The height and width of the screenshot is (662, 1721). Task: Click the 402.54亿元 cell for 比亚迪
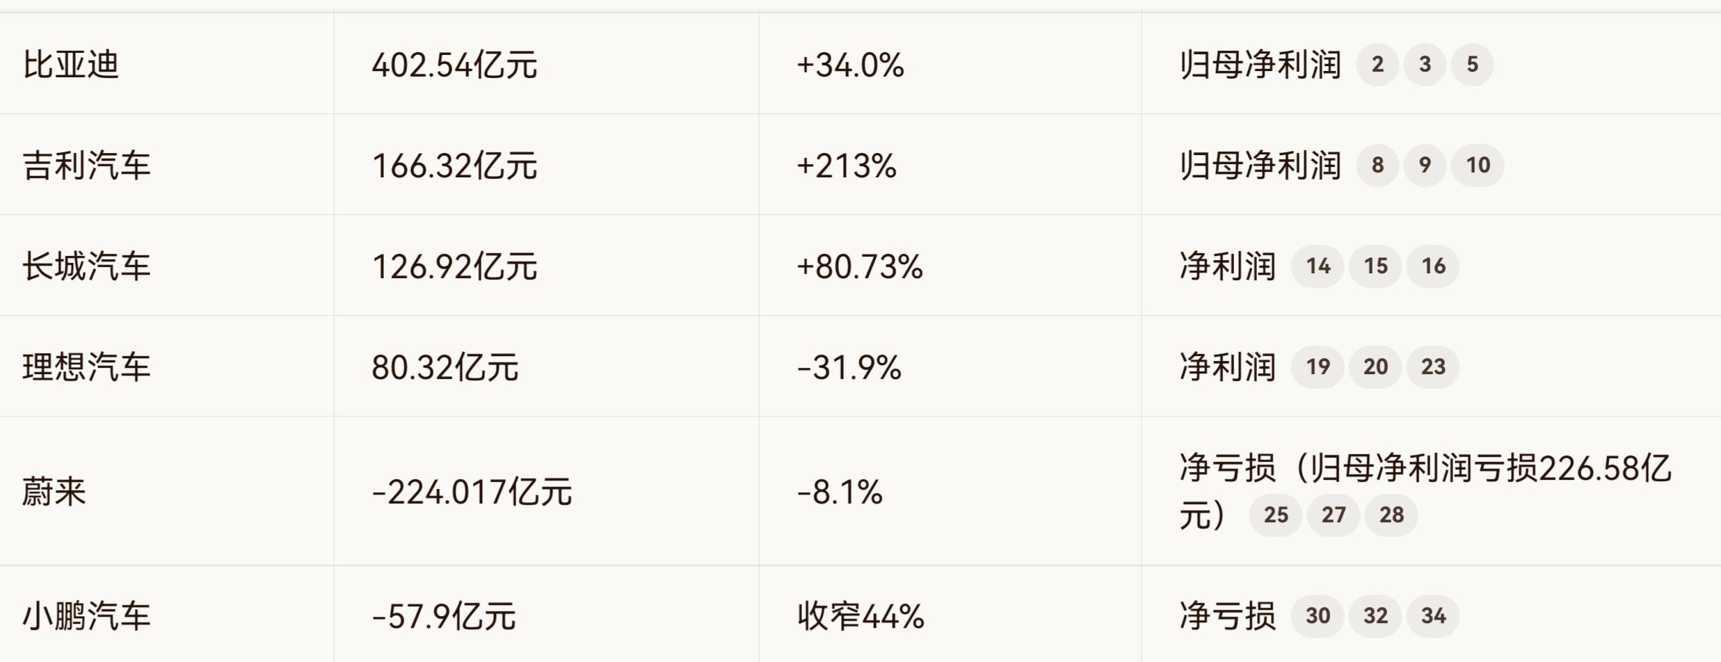(454, 65)
